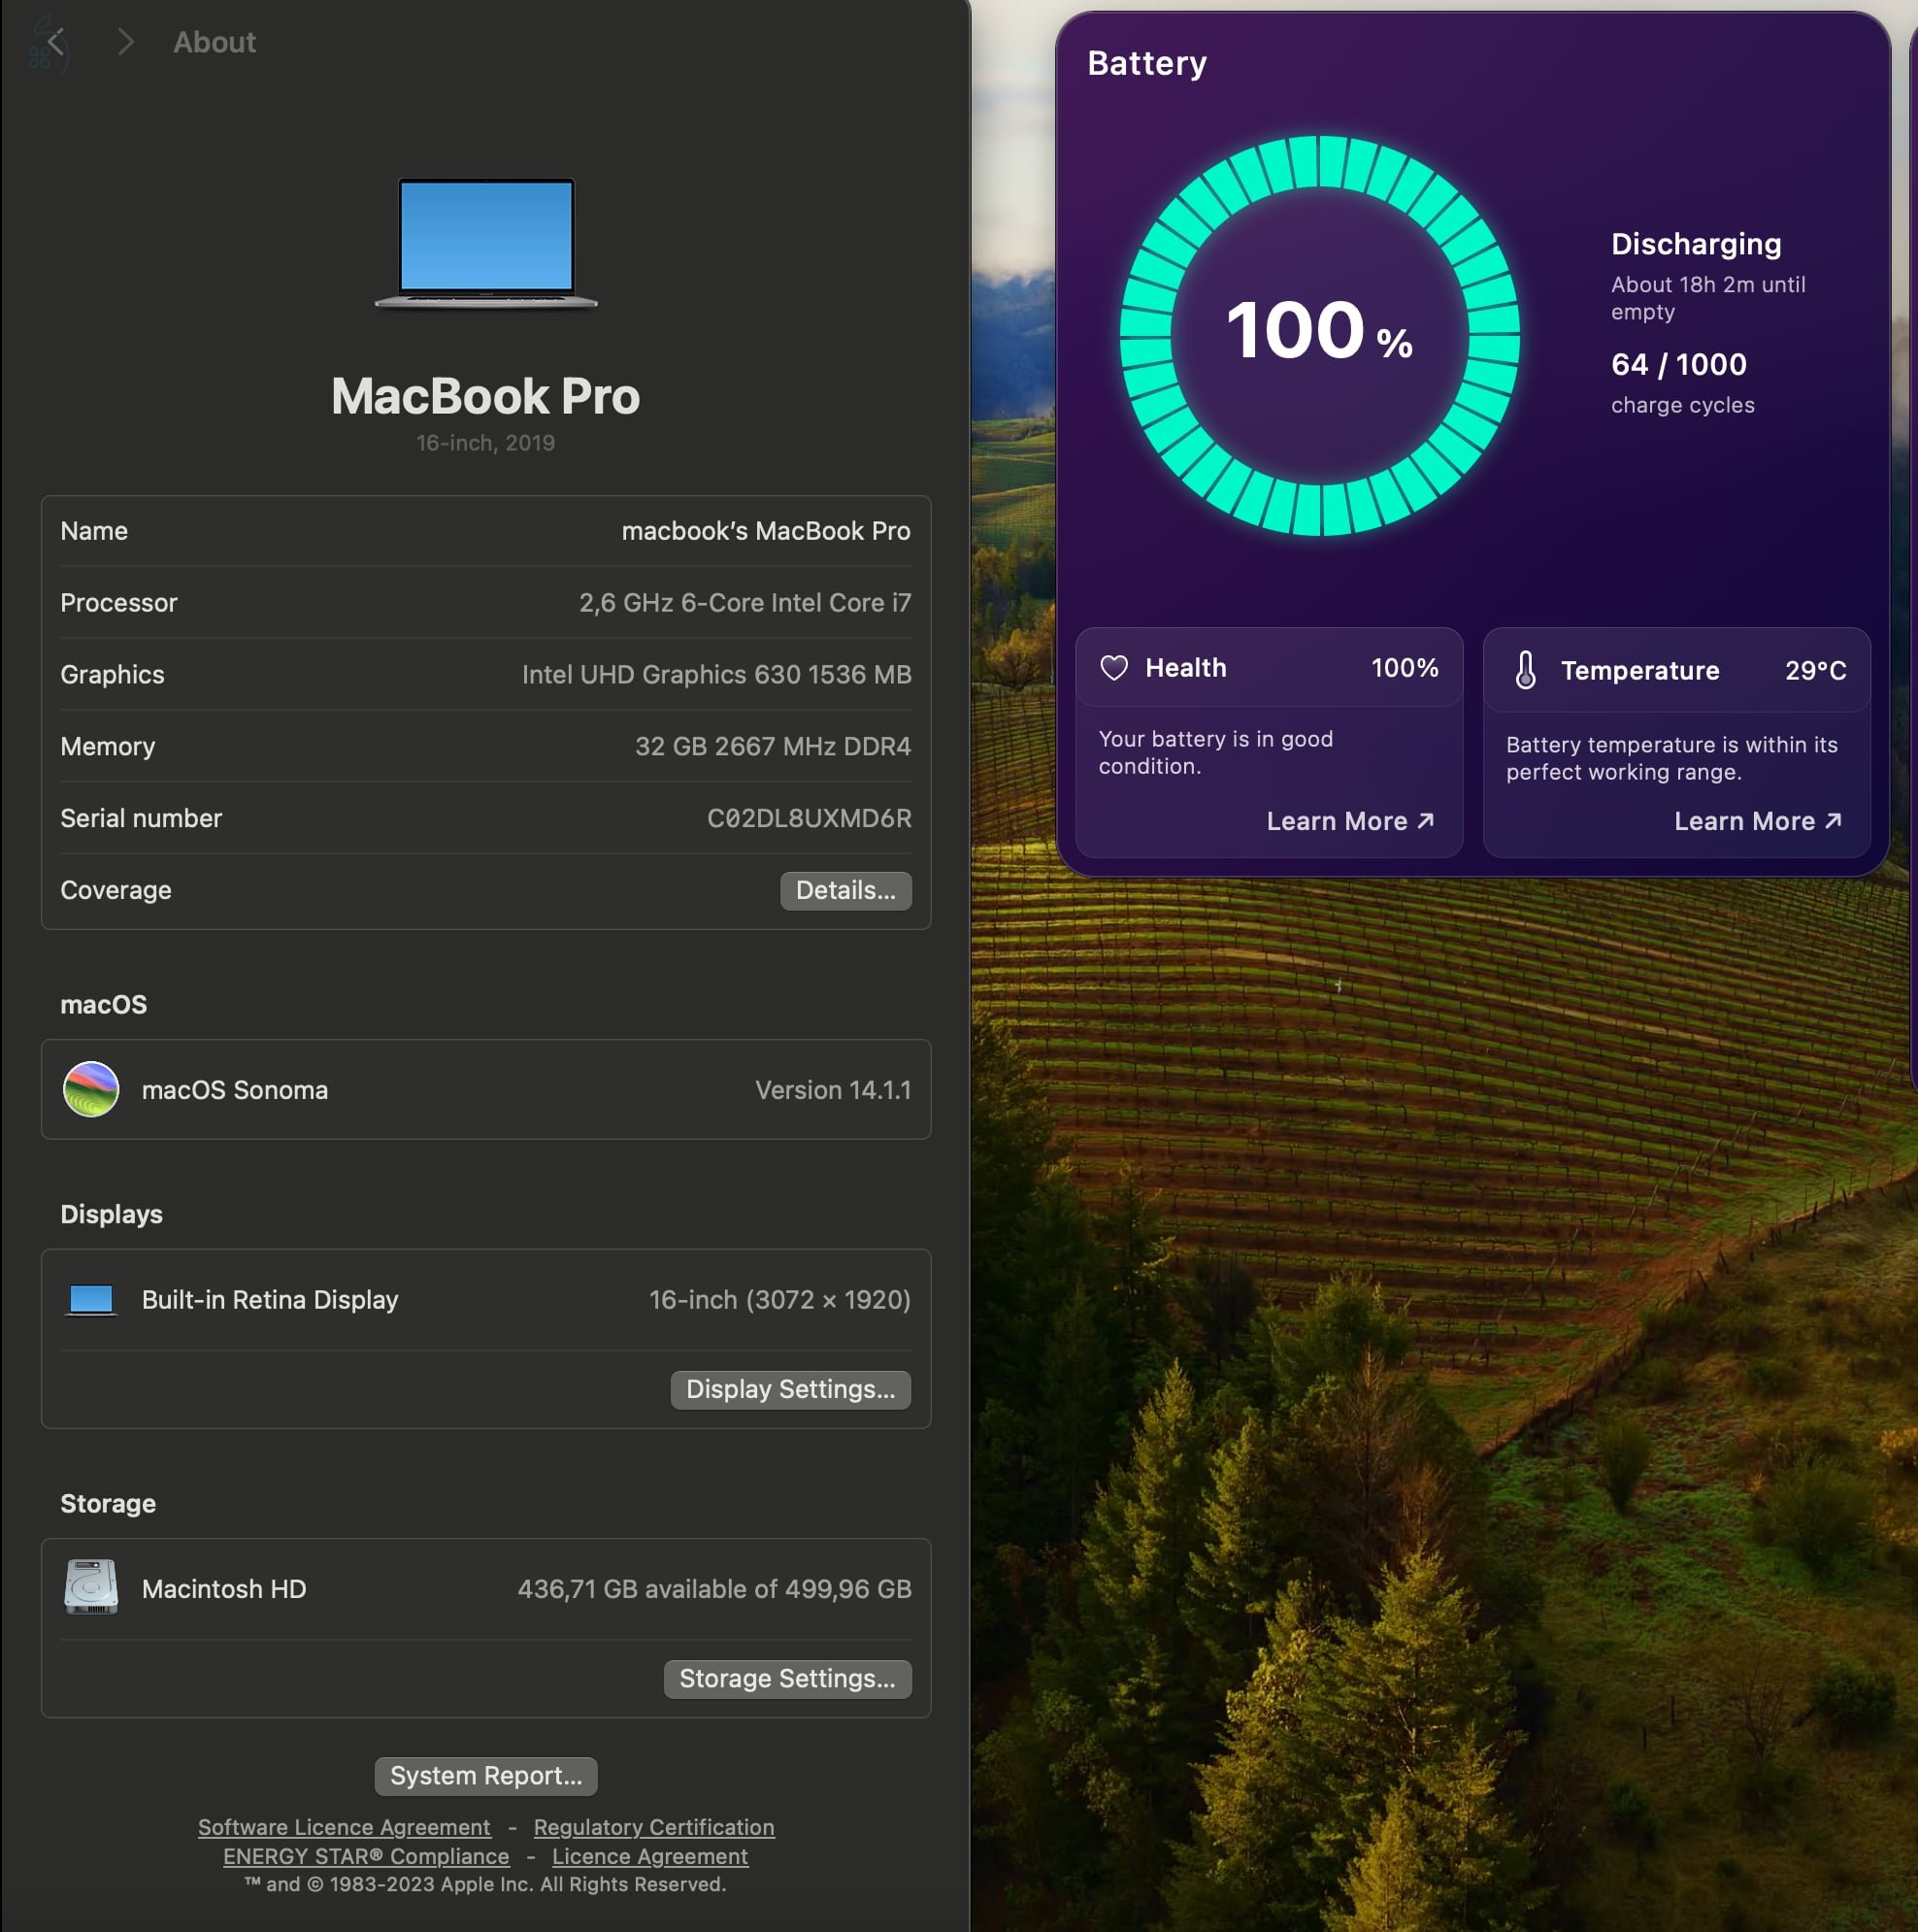
Task: Click the Macintosh HD drive icon
Action: point(91,1587)
